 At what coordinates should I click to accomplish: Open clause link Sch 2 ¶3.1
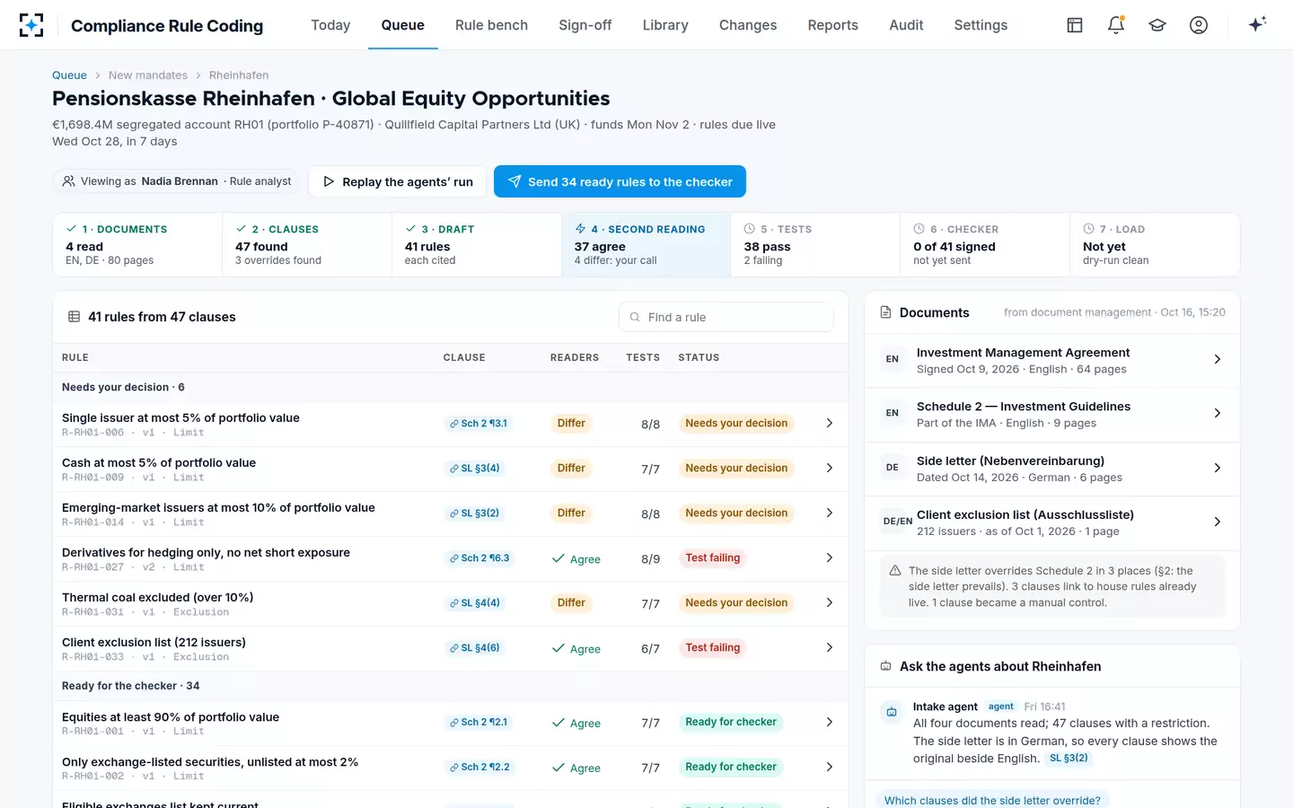tap(479, 424)
